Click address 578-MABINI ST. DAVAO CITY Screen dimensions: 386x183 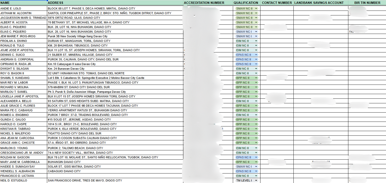(x=115, y=87)
